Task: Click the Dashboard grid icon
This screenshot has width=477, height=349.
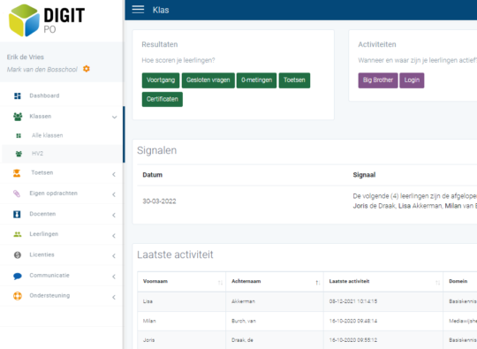Action: 18,95
